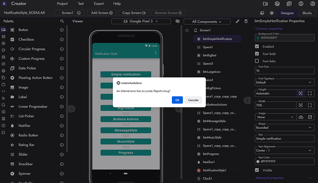
Task: Open the Export menu
Action: tap(99, 4)
